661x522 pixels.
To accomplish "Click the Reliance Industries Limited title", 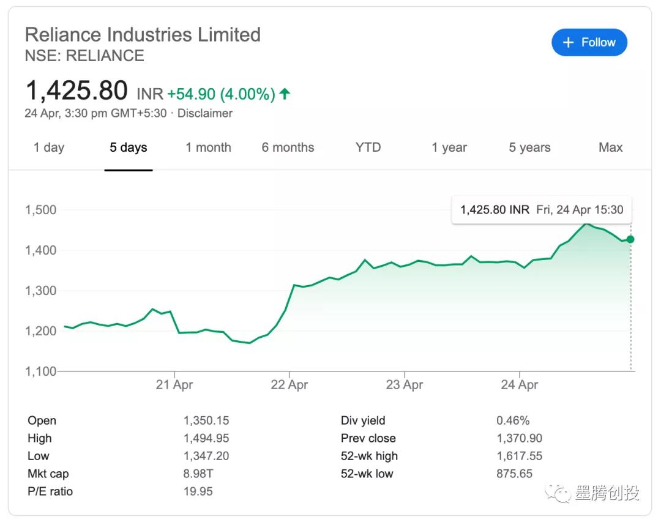I will point(142,35).
